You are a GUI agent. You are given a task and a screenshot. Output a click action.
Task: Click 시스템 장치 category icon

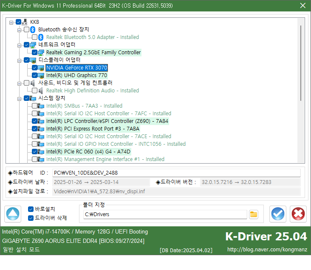[x=33, y=98]
